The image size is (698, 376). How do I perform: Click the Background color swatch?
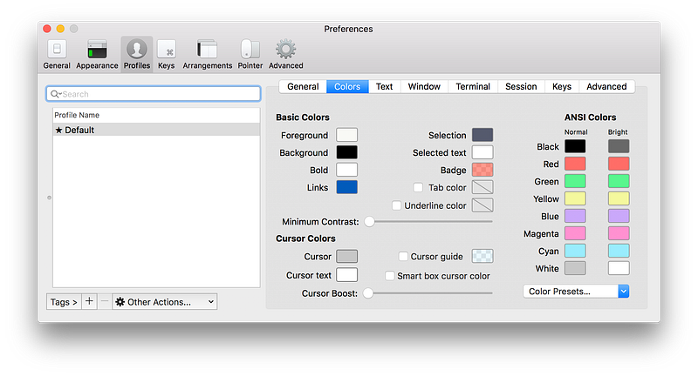coord(346,152)
